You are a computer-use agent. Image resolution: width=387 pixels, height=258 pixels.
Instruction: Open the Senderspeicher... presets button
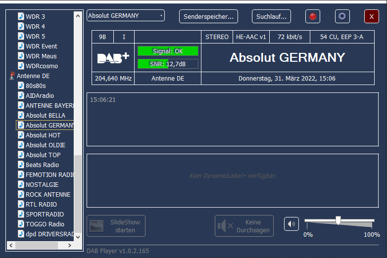pyautogui.click(x=208, y=16)
